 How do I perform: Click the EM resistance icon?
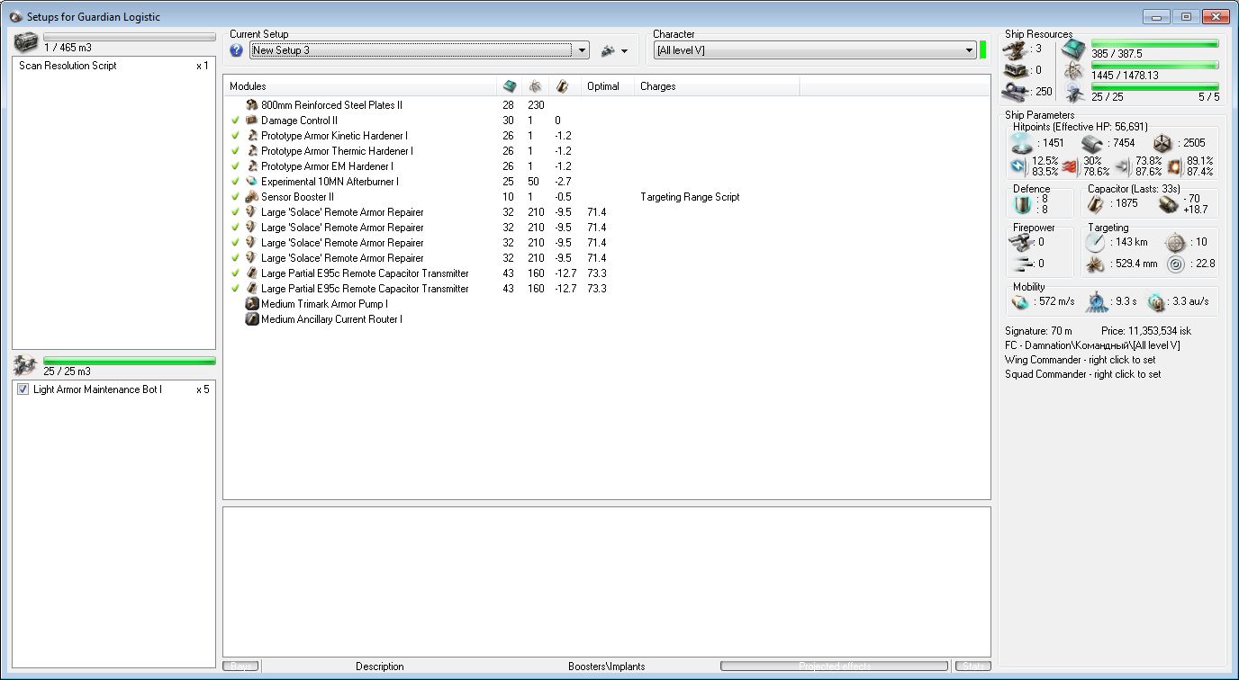coord(1017,166)
